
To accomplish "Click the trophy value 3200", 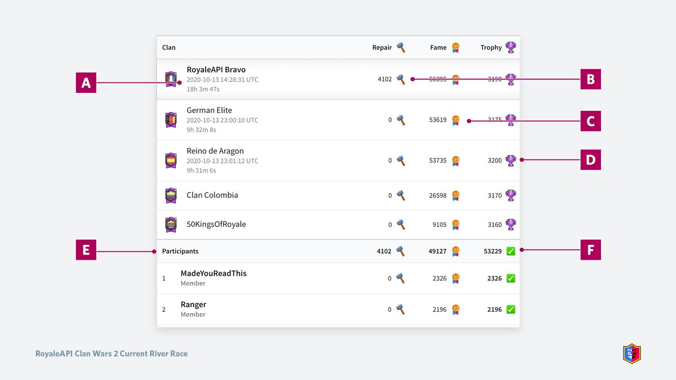I will 495,160.
